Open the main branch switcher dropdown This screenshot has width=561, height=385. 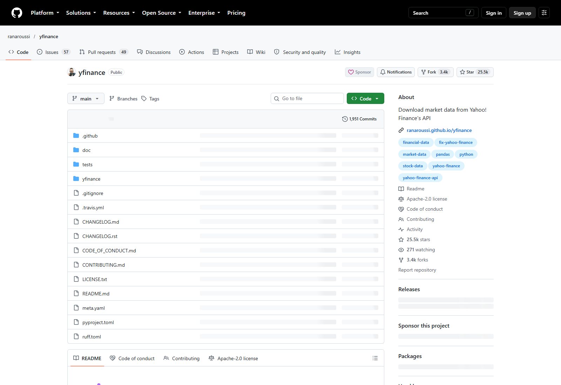pos(86,99)
